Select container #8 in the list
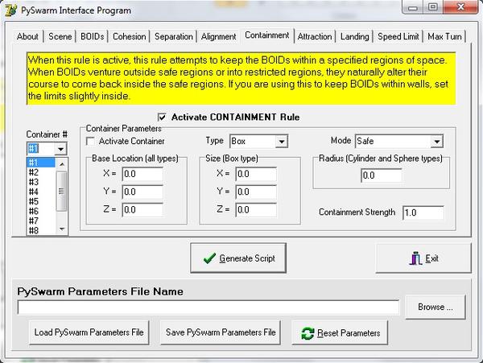The height and width of the screenshot is (363, 483). 41,230
